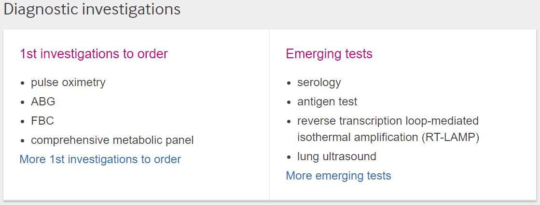Screen dimensions: 540x205
Task: Select the comprehensive metabolic panel entry
Action: tap(112, 140)
